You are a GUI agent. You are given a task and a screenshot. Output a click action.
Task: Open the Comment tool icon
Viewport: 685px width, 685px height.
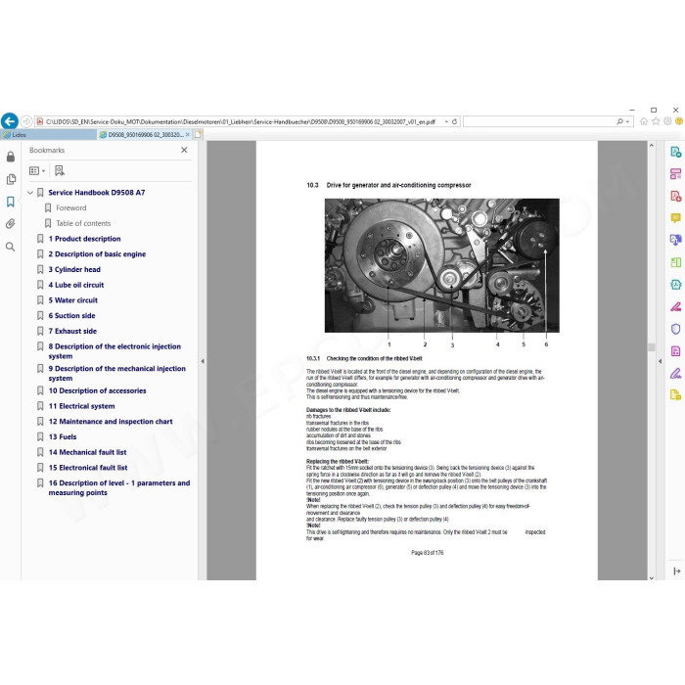point(676,217)
